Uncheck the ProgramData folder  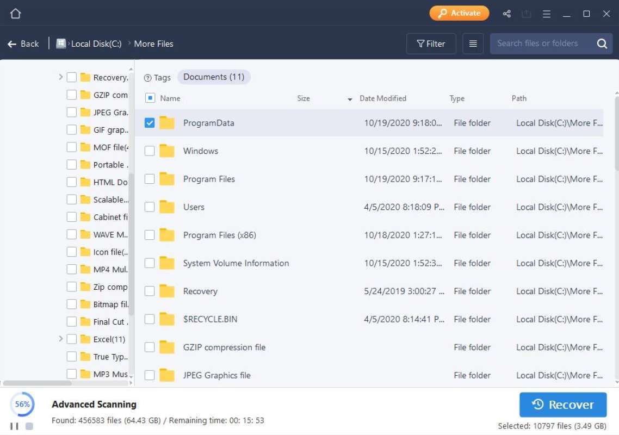tap(150, 123)
